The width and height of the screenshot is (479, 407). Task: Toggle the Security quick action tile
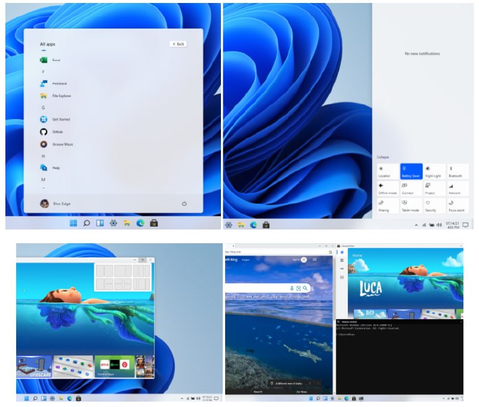coord(435,206)
